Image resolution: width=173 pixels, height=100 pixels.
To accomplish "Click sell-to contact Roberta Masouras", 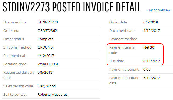I will [x=52, y=95].
